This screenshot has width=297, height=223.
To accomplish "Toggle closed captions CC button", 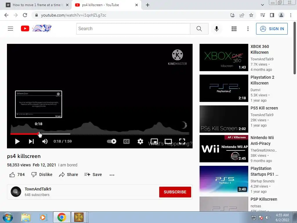I will click(x=126, y=141).
